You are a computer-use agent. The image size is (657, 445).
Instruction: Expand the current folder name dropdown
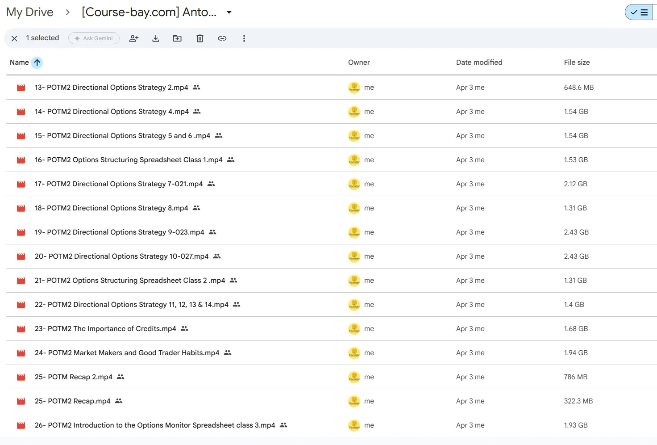pyautogui.click(x=229, y=12)
